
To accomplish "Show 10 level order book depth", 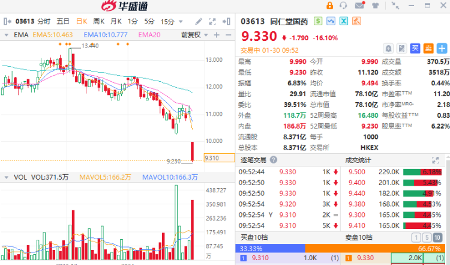I will point(437,237).
